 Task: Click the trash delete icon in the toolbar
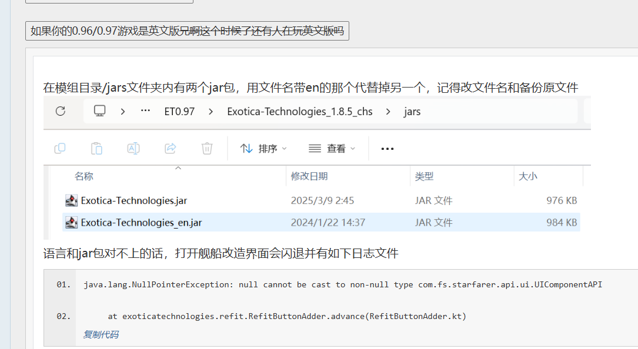[207, 149]
